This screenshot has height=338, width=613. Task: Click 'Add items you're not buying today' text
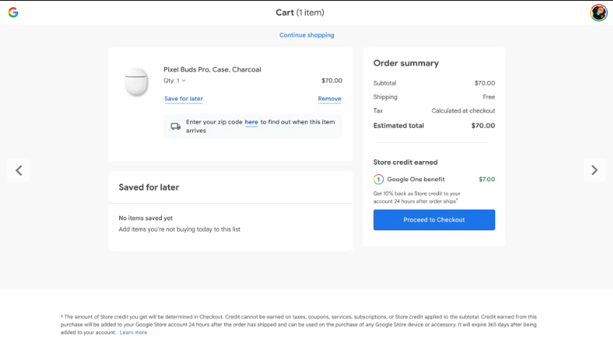click(x=179, y=230)
